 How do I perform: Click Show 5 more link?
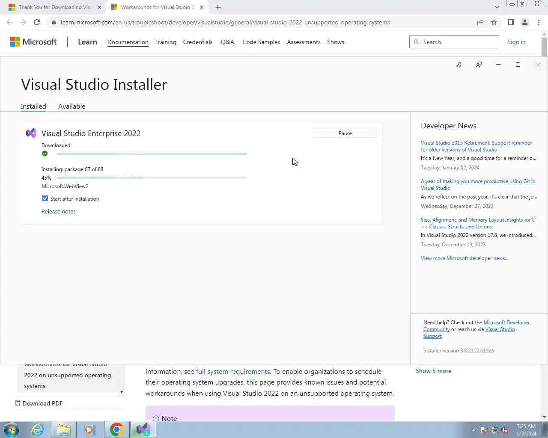(x=434, y=371)
